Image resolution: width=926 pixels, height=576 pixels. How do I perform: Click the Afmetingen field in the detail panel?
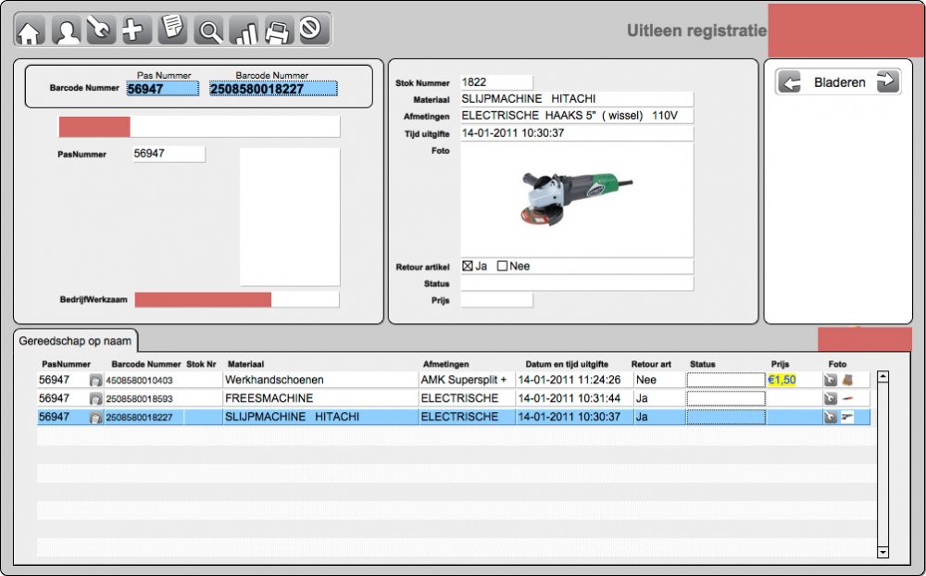click(576, 115)
